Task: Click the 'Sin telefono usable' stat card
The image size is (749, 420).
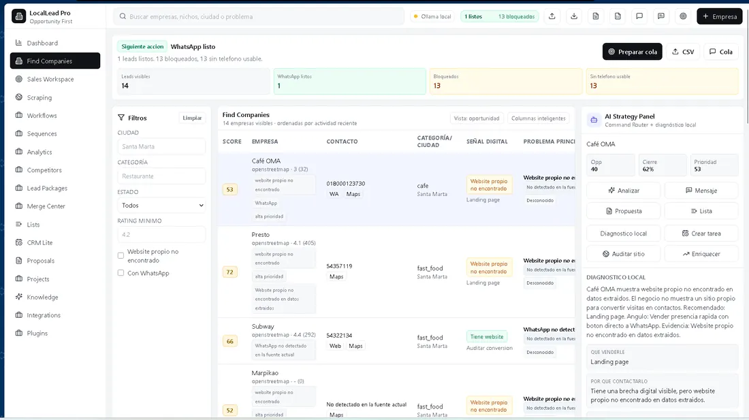Action: point(662,81)
